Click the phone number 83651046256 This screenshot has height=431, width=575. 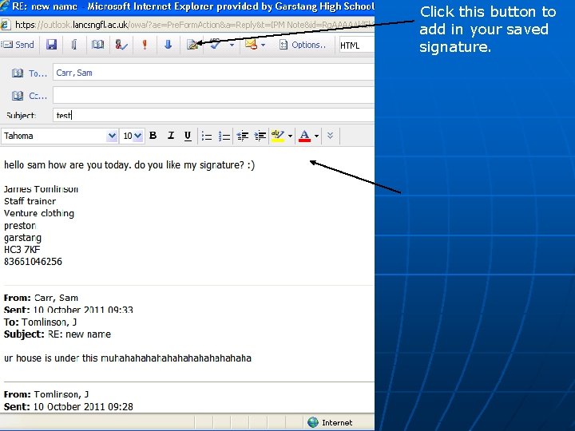[33, 262]
